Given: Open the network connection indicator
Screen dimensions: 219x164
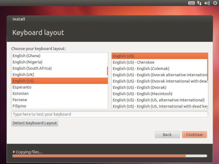Looking at the screenshot, I should [x=199, y=3].
